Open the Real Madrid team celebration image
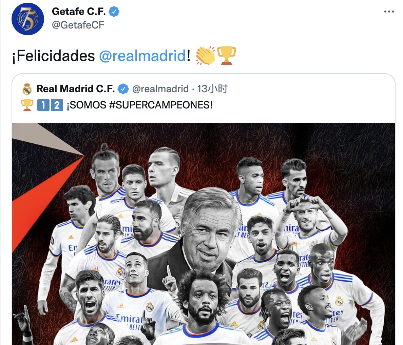Image resolution: width=403 pixels, height=345 pixels. pos(203,234)
